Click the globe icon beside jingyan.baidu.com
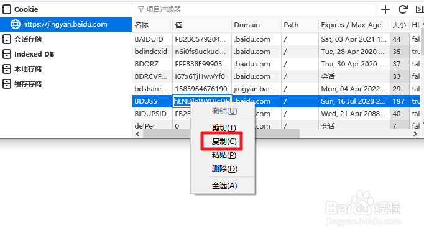 [x=16, y=24]
